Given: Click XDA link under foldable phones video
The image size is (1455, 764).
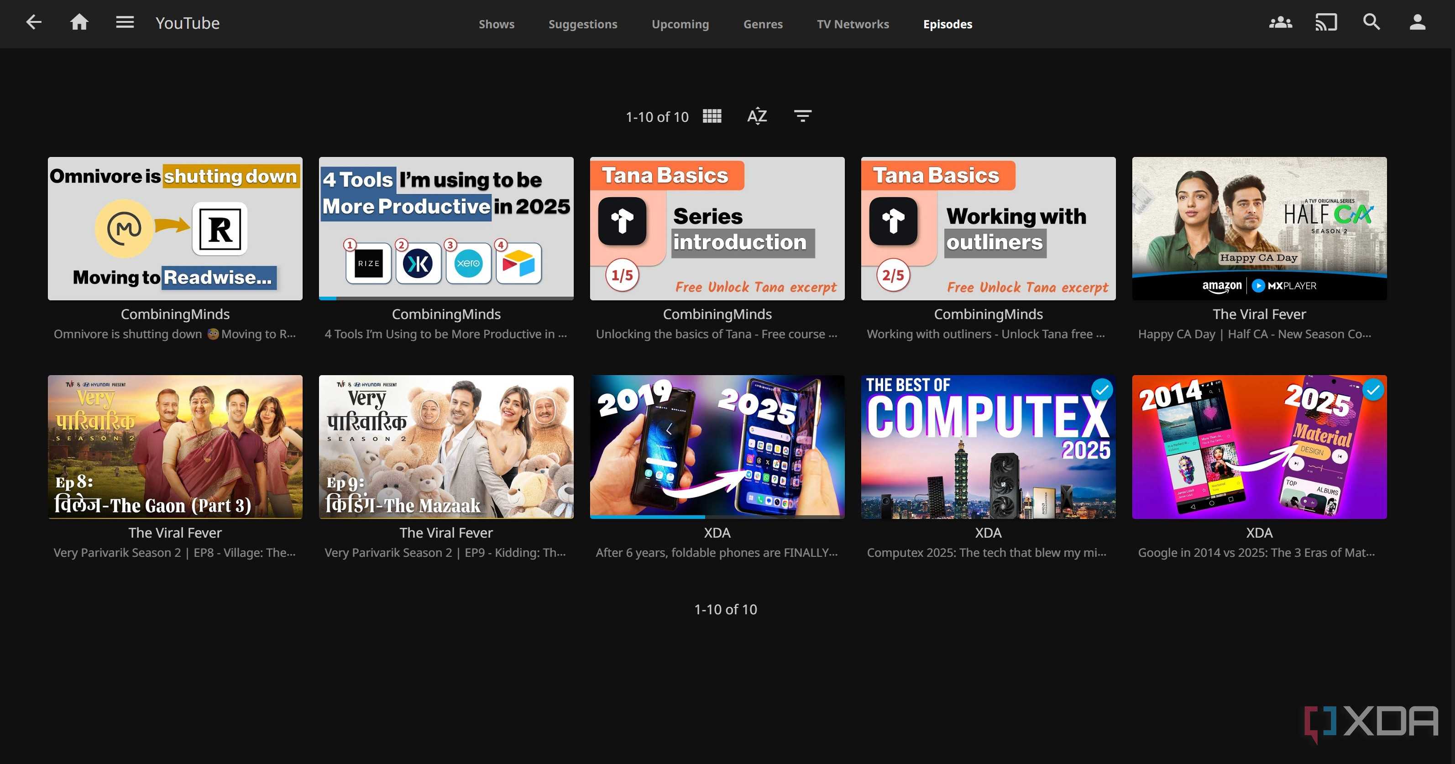Looking at the screenshot, I should [x=717, y=533].
